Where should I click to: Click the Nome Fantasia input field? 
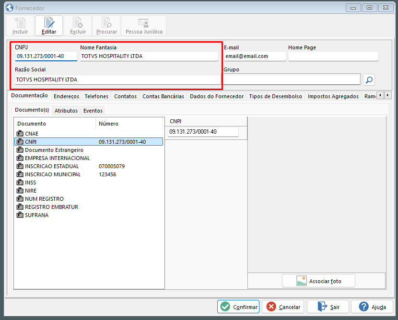(149, 57)
